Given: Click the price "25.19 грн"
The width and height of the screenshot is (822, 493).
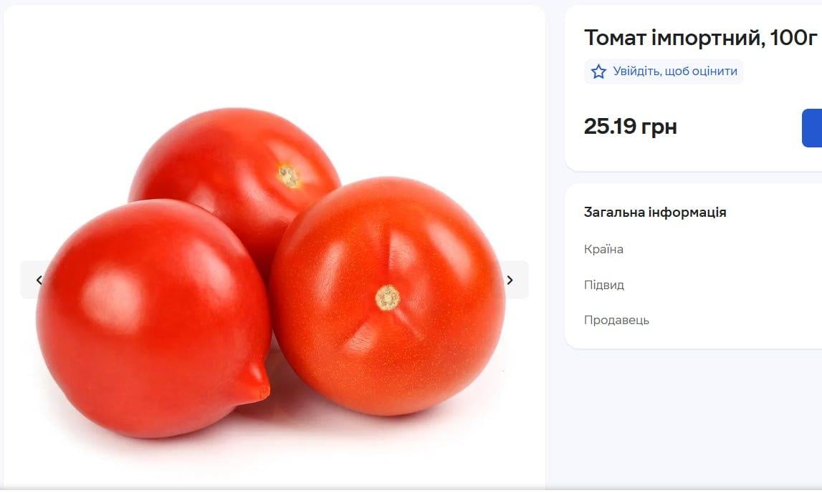Looking at the screenshot, I should point(631,127).
